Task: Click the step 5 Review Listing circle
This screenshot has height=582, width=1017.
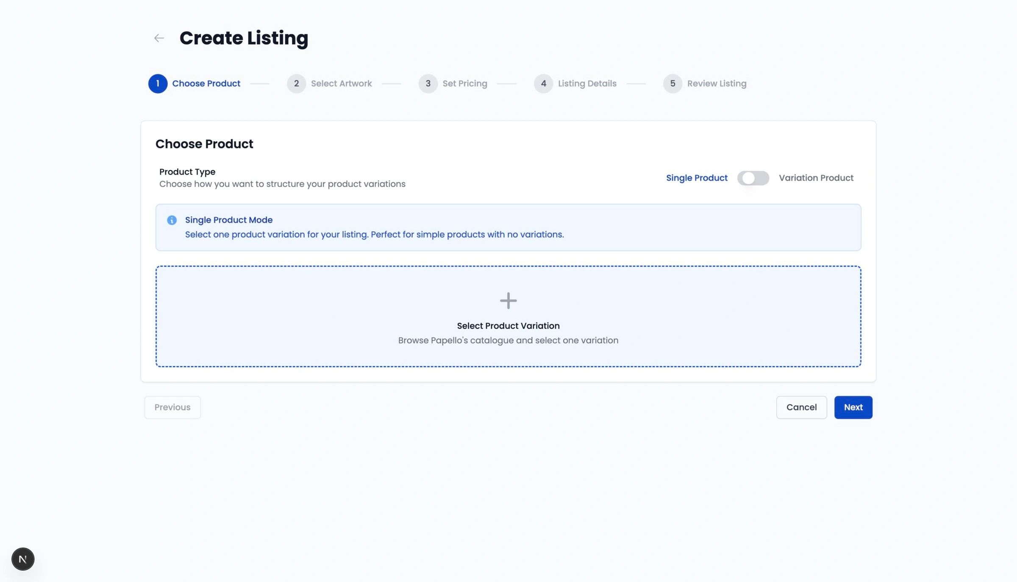Action: click(x=672, y=83)
